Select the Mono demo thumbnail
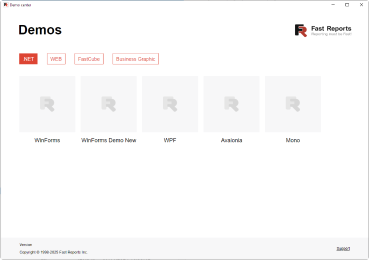This screenshot has width=372, height=261. click(293, 104)
